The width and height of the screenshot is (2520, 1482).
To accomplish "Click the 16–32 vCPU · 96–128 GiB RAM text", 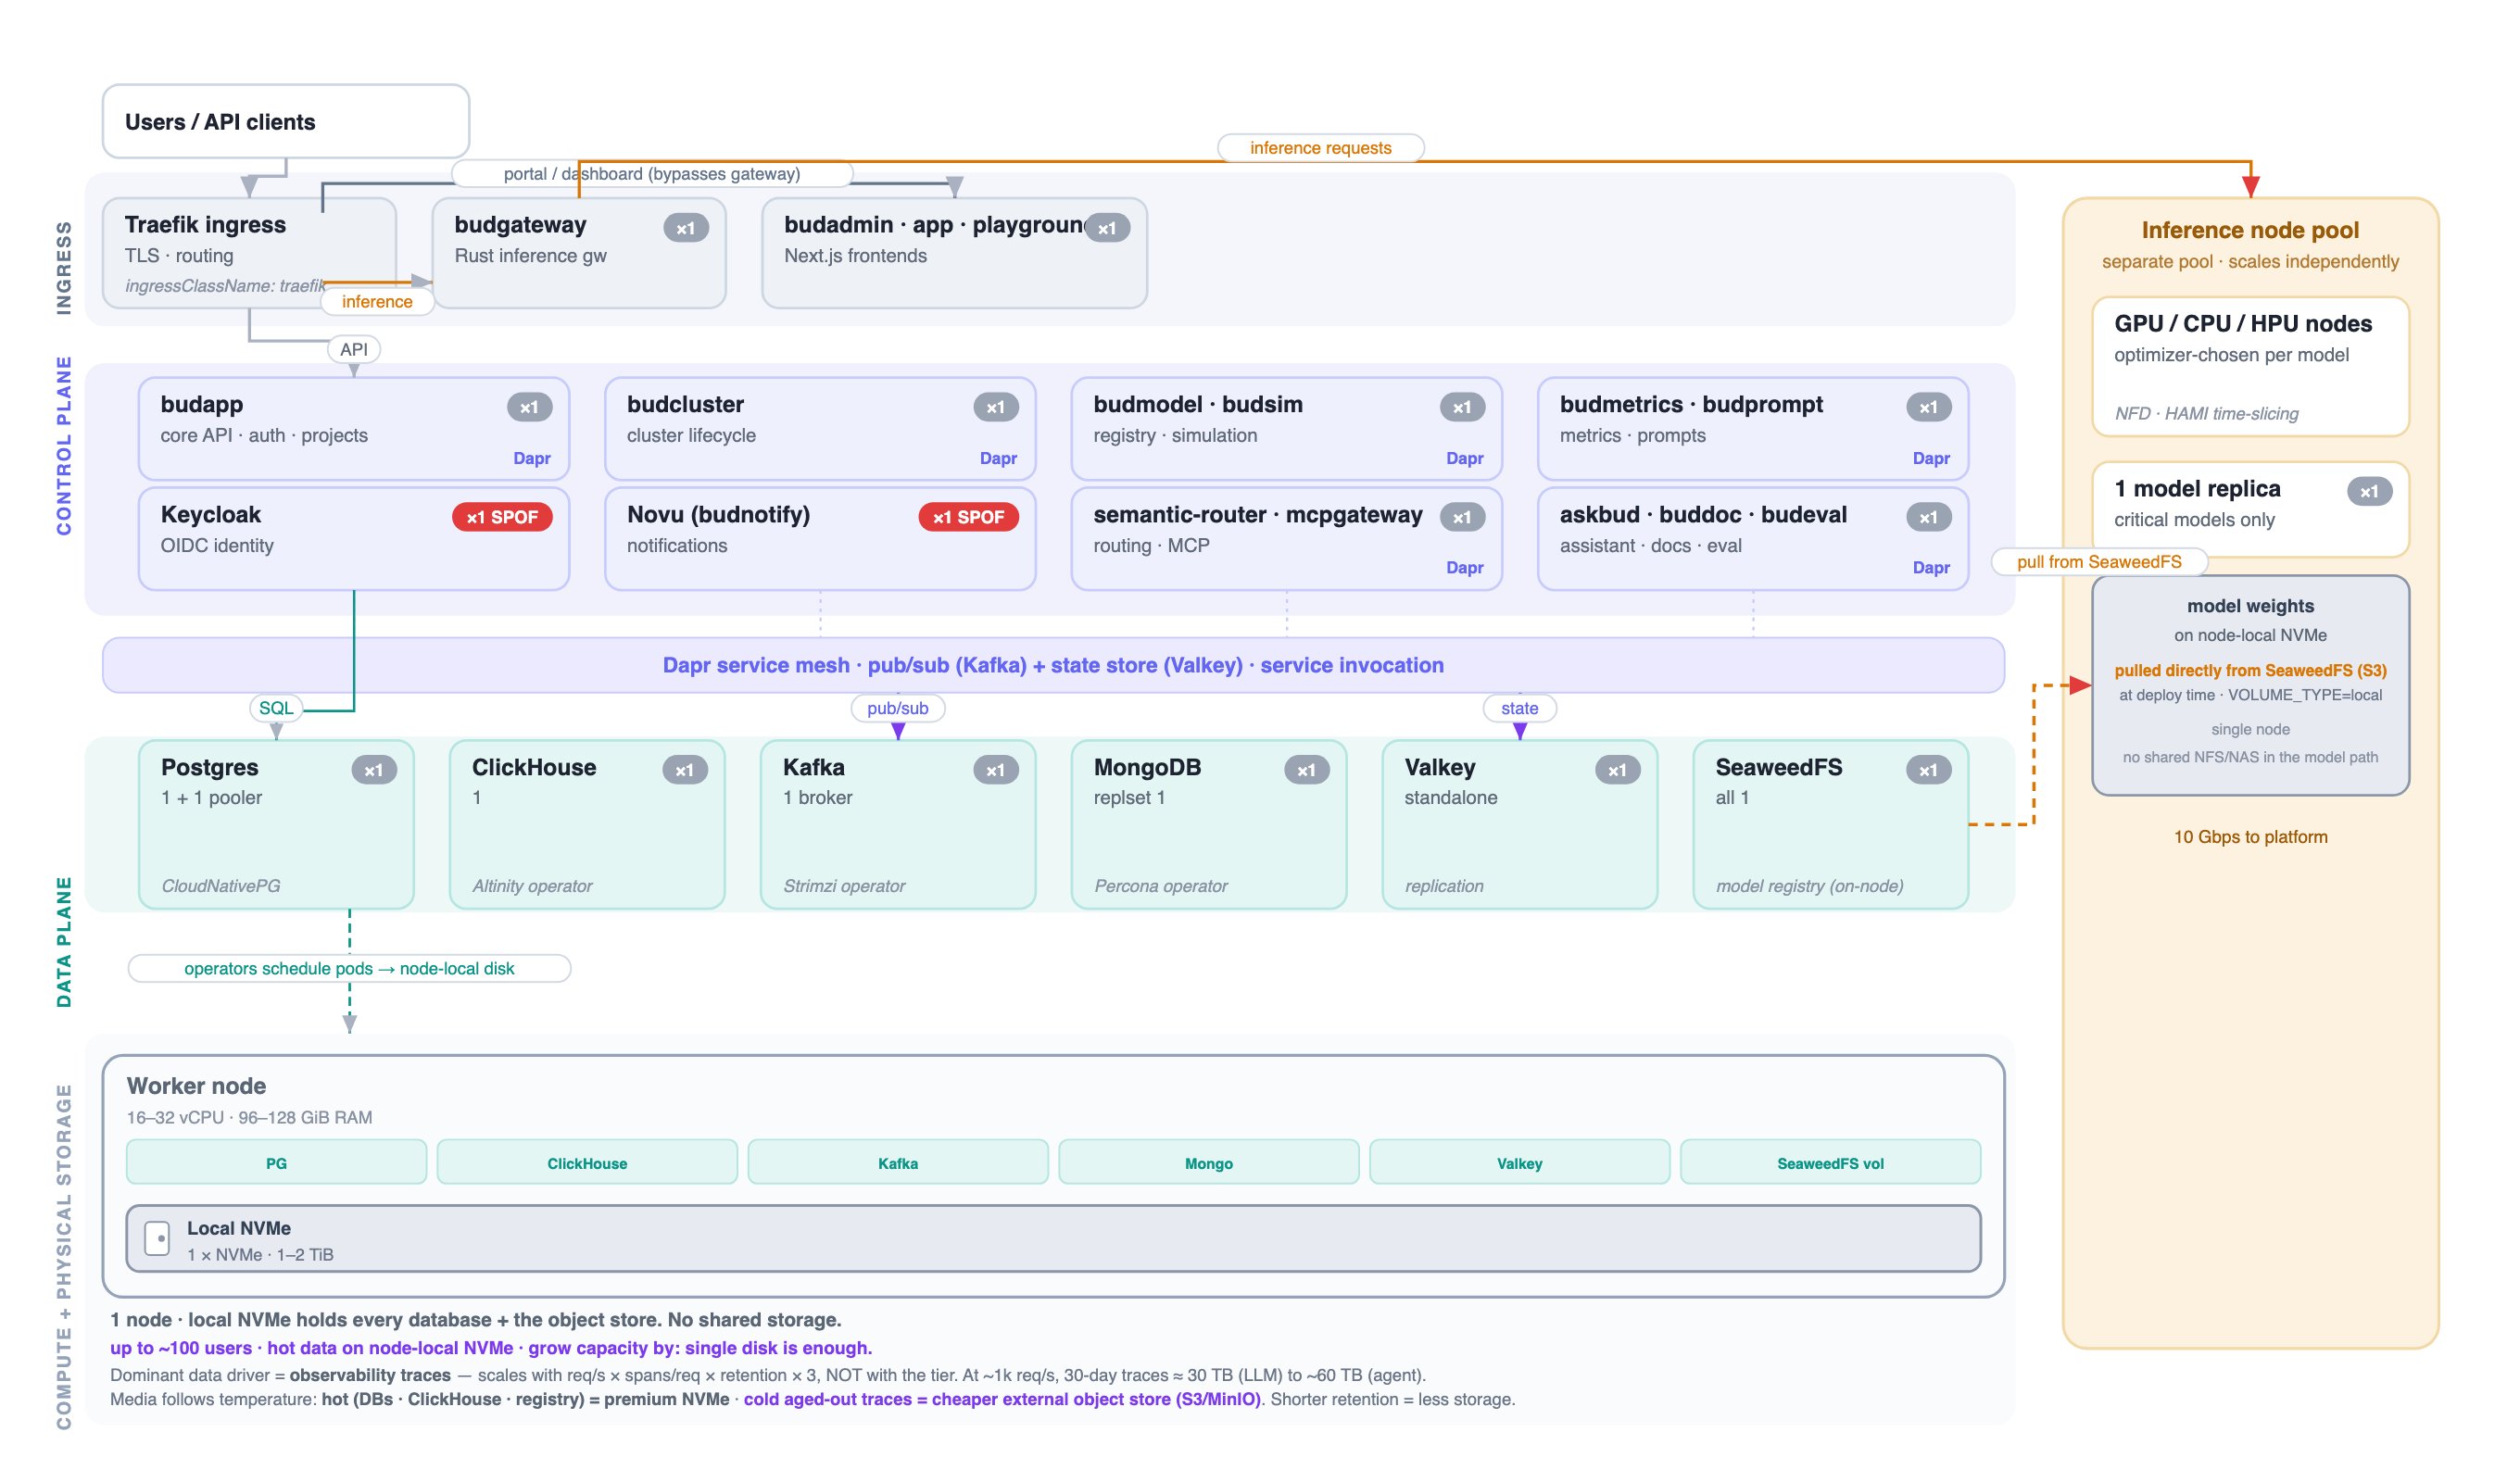I will 249,1117.
